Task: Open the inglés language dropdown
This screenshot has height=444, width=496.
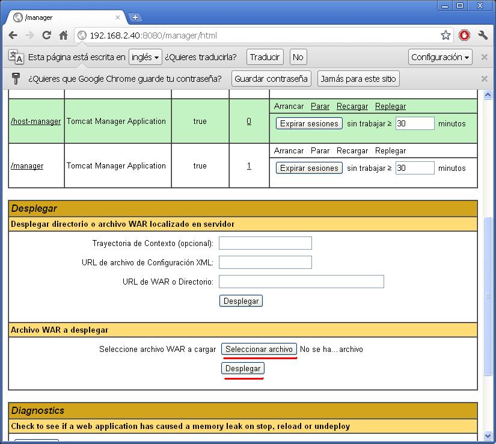Action: click(145, 57)
